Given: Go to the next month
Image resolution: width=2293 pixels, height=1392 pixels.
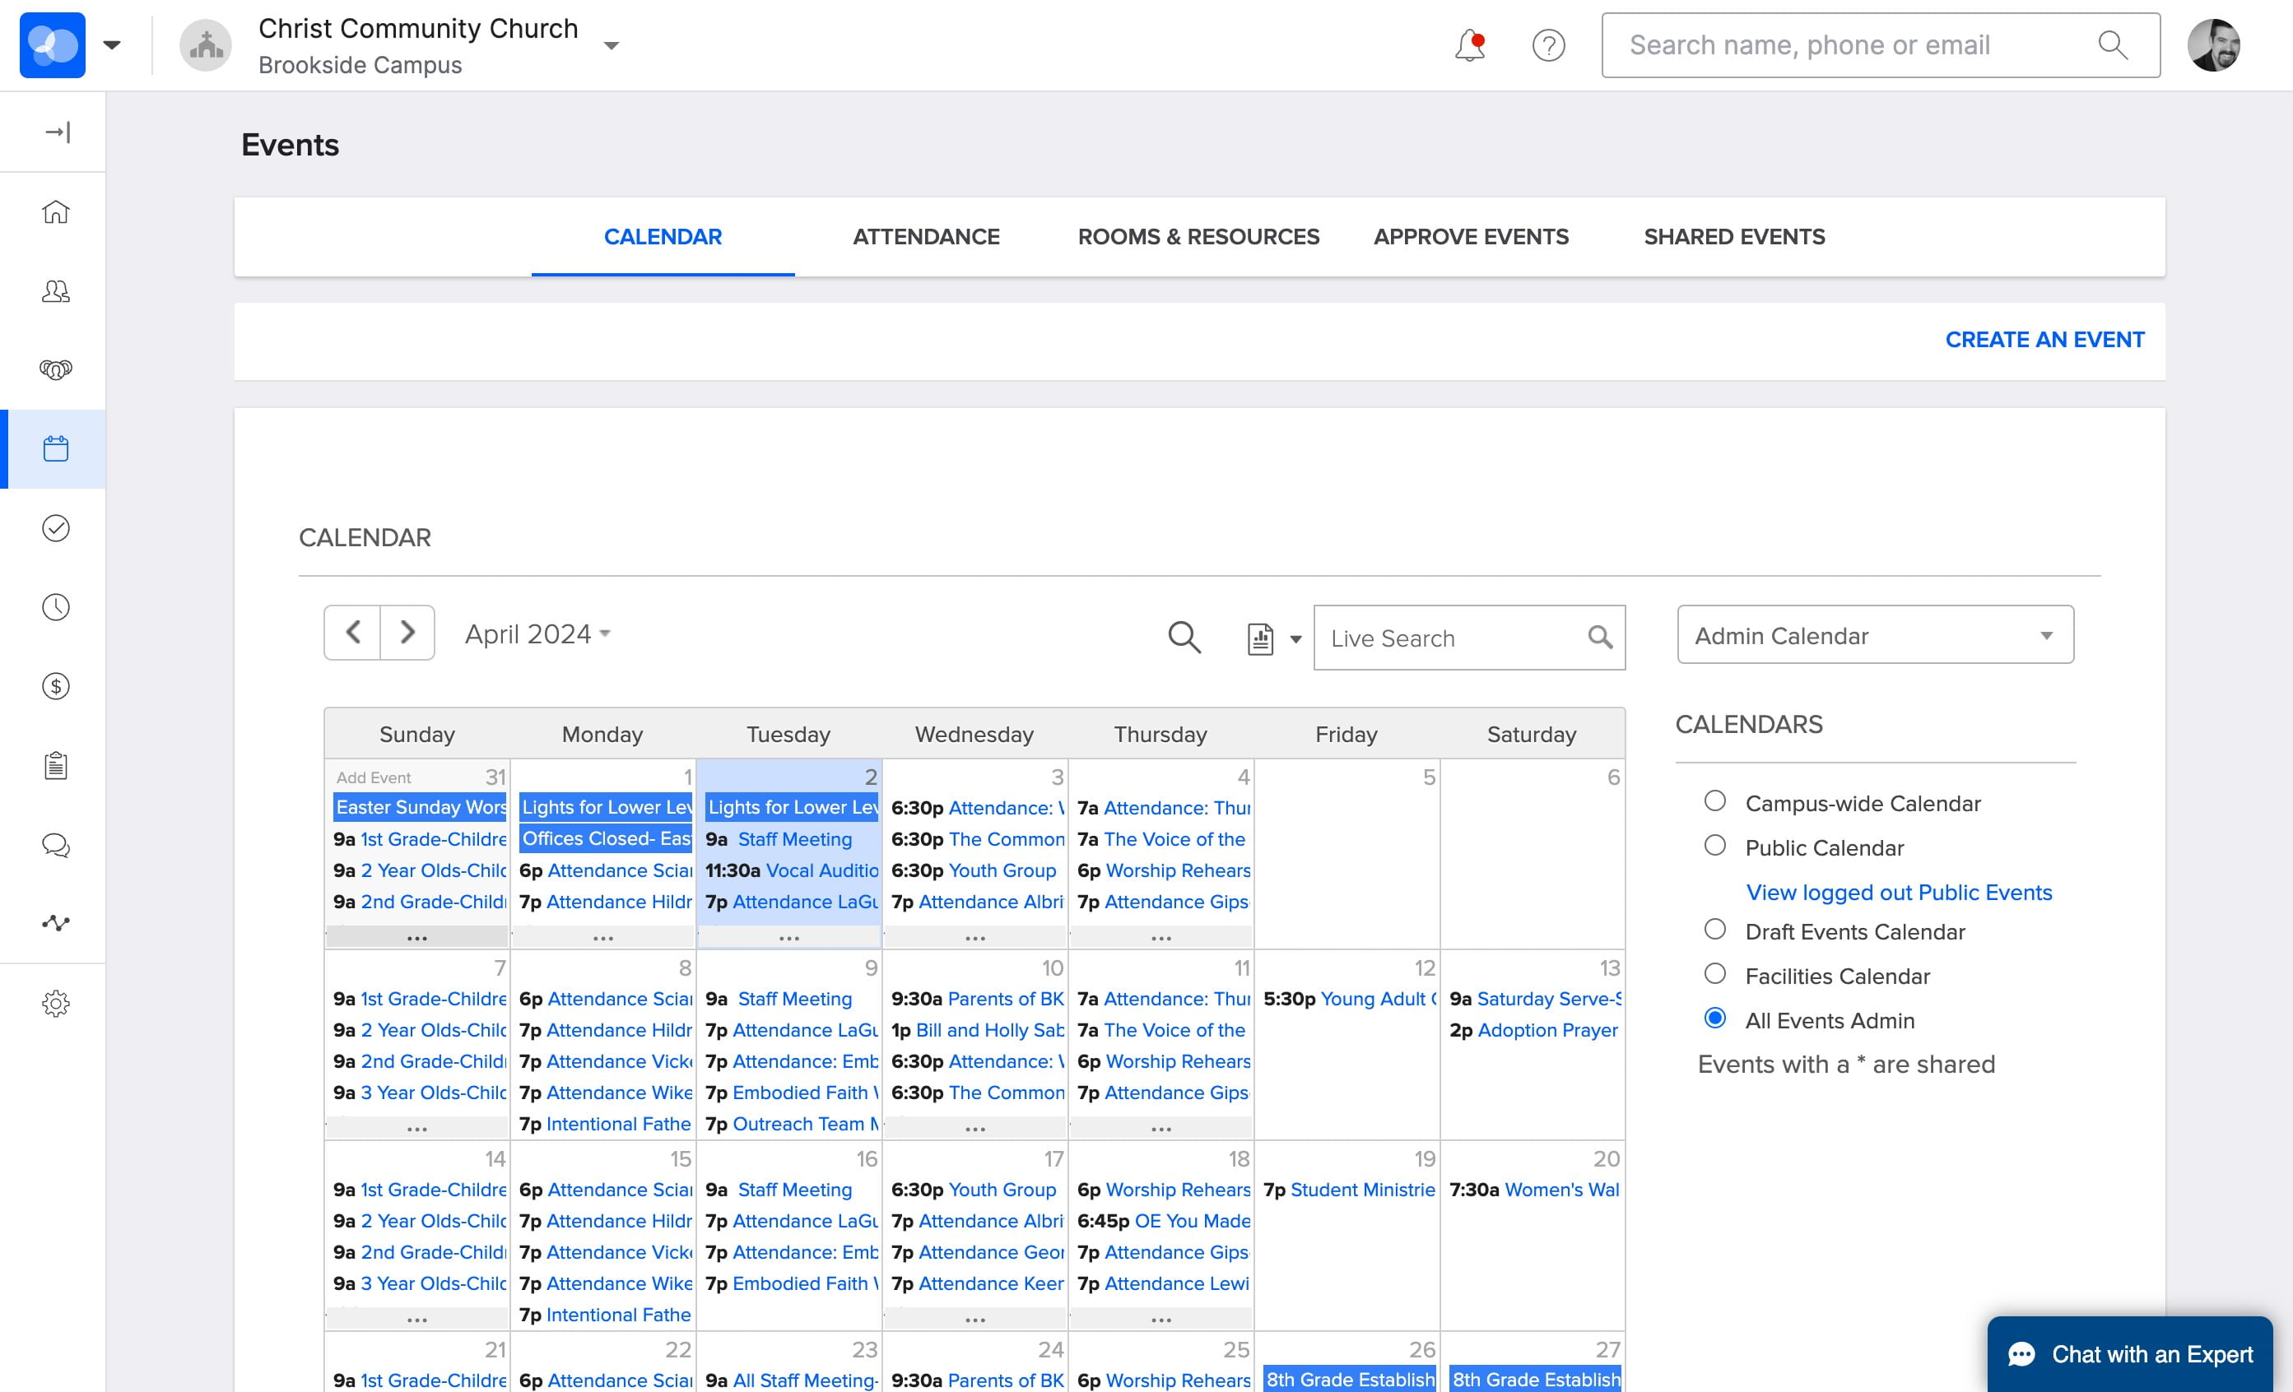Looking at the screenshot, I should [x=407, y=633].
